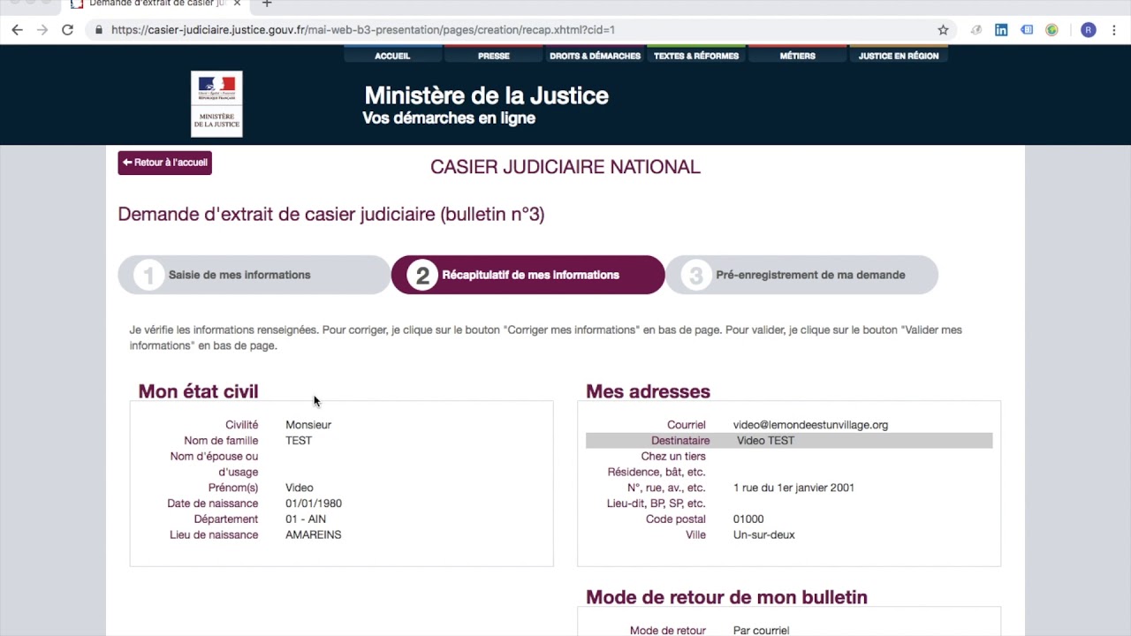
Task: Reload the page with refresh icon
Action: point(67,30)
